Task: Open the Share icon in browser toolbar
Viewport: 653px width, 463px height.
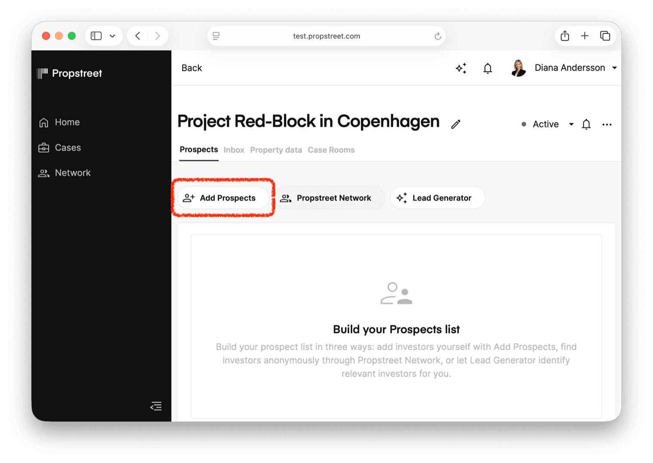Action: 565,36
